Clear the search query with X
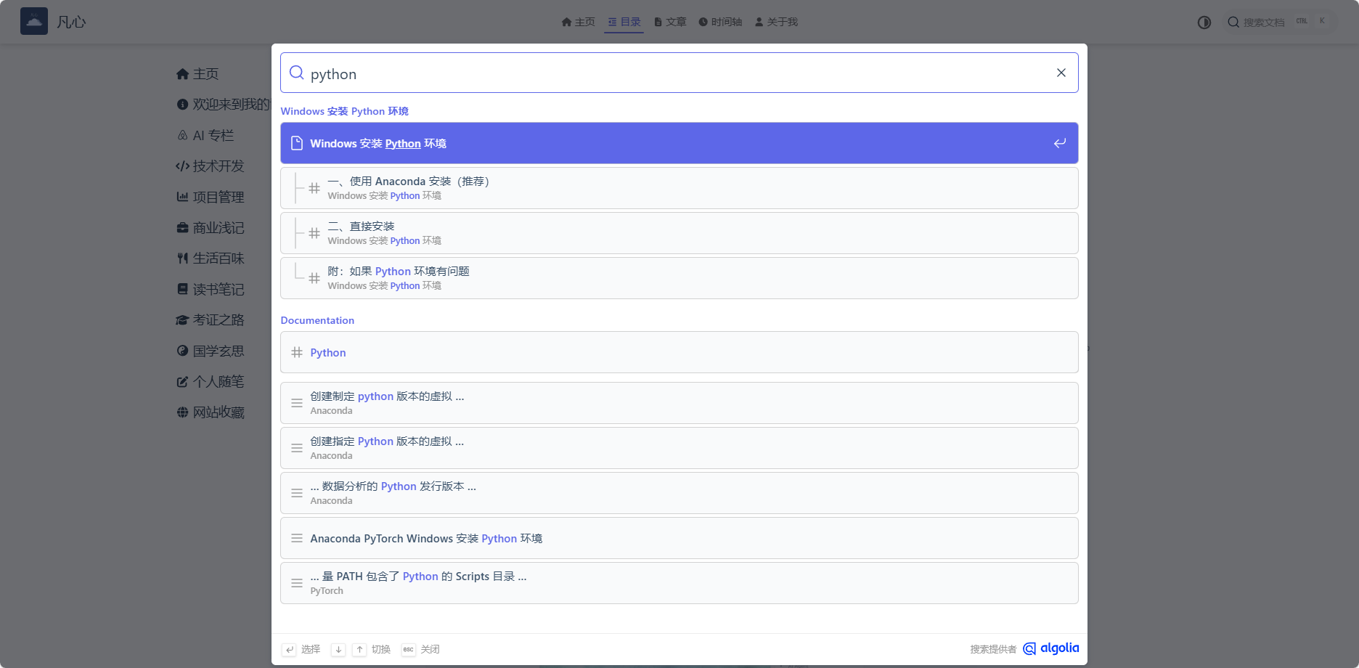1359x668 pixels. pos(1061,73)
